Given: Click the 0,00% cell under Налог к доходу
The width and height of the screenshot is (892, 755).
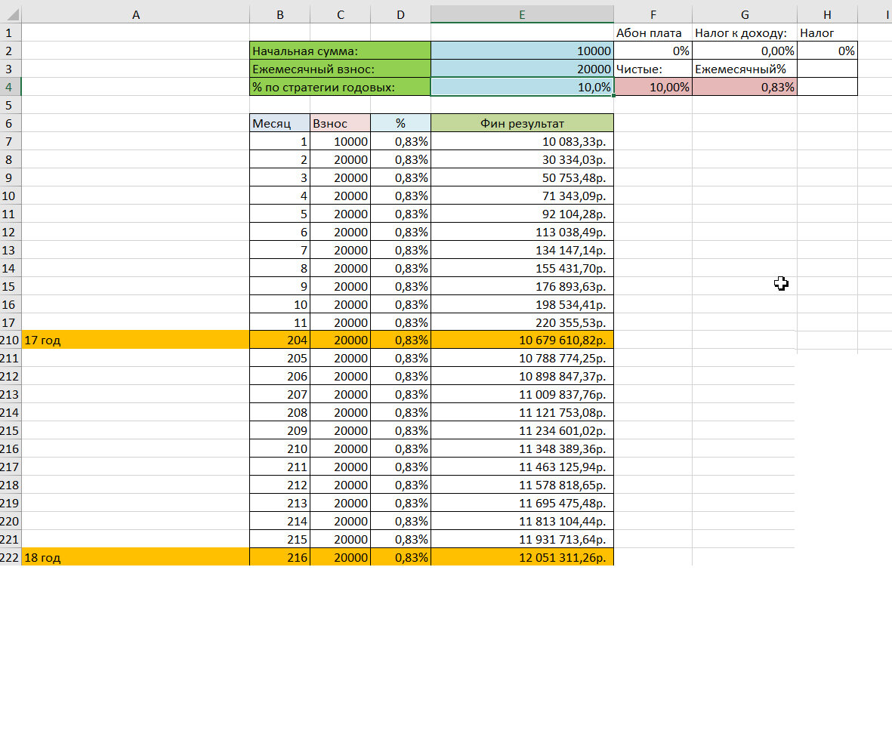Looking at the screenshot, I should coord(745,51).
